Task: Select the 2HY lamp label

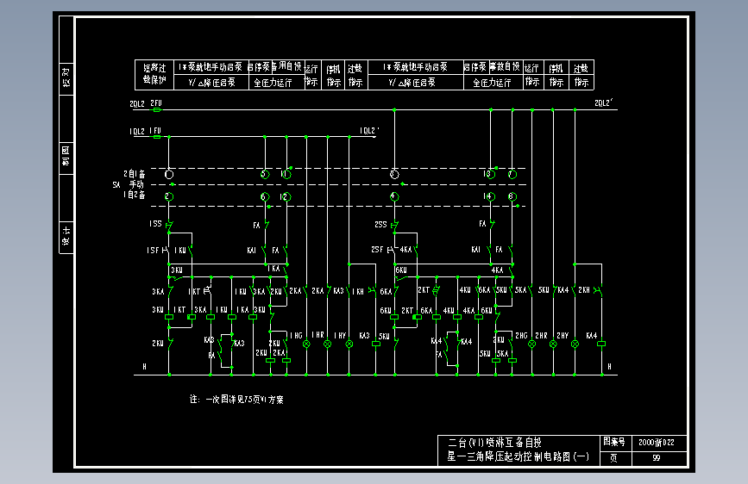Action: (x=563, y=336)
